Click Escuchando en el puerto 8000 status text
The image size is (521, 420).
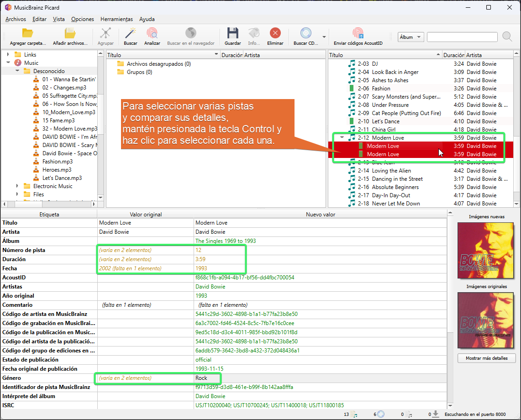click(475, 415)
